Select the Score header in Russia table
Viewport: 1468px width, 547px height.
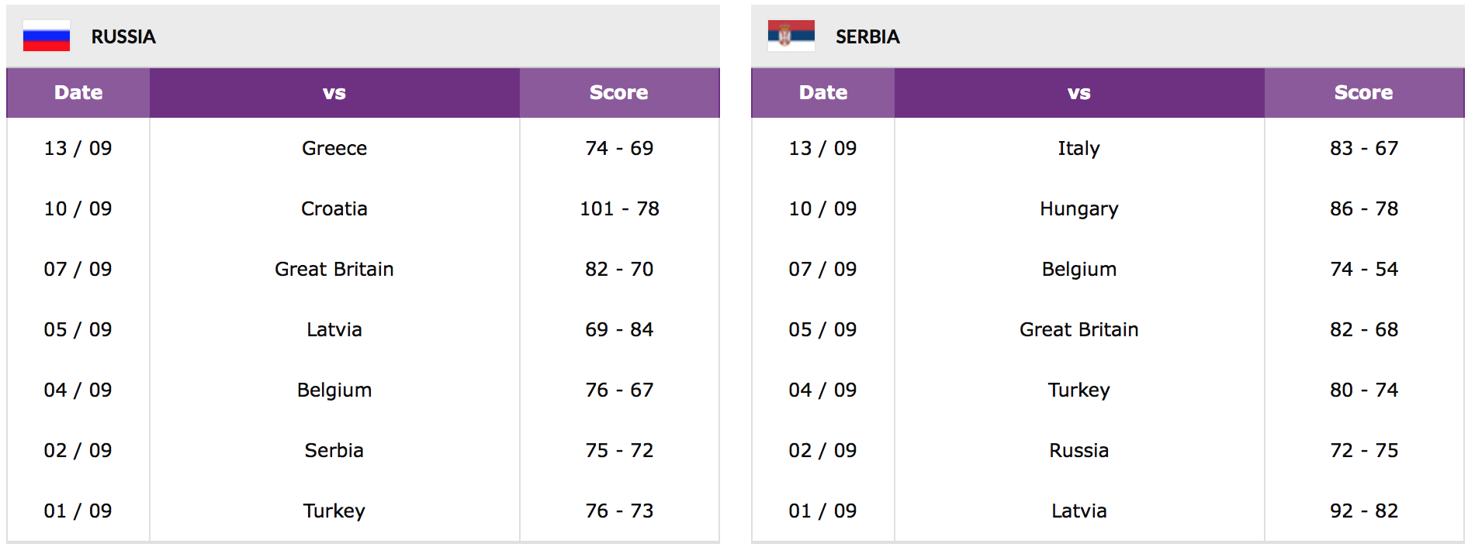point(619,93)
